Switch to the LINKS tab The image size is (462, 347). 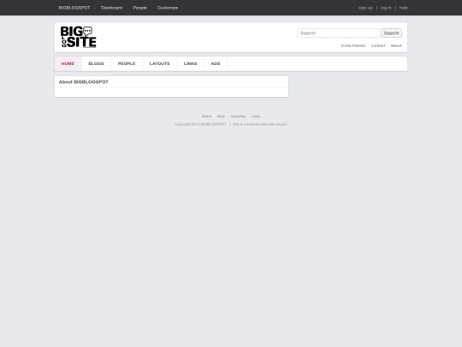(x=190, y=63)
